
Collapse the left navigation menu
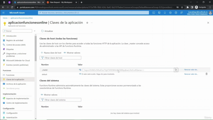click(35, 31)
